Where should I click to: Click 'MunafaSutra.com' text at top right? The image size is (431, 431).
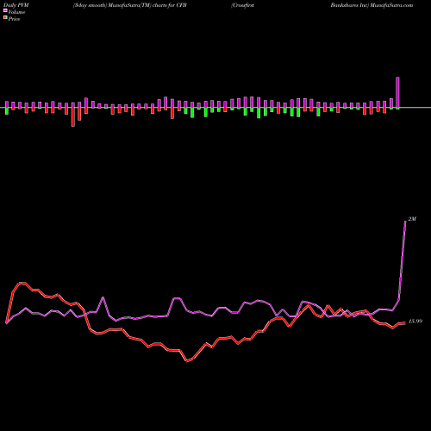tap(391, 5)
